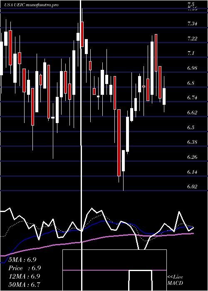Click the 6.98 price axis label
Viewport: 208px width, 291px height.
(192, 68)
